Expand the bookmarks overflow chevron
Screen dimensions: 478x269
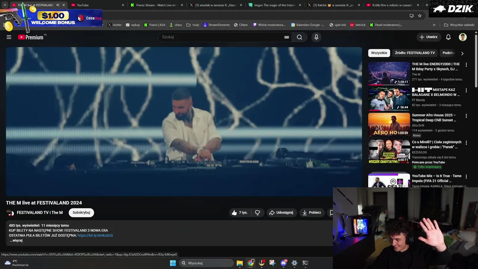(434, 25)
